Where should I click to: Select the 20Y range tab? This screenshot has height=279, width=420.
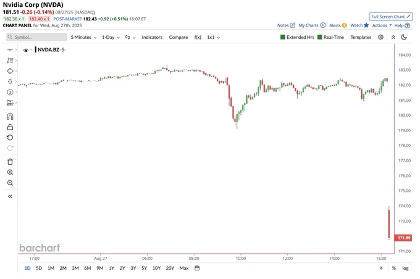click(170, 268)
